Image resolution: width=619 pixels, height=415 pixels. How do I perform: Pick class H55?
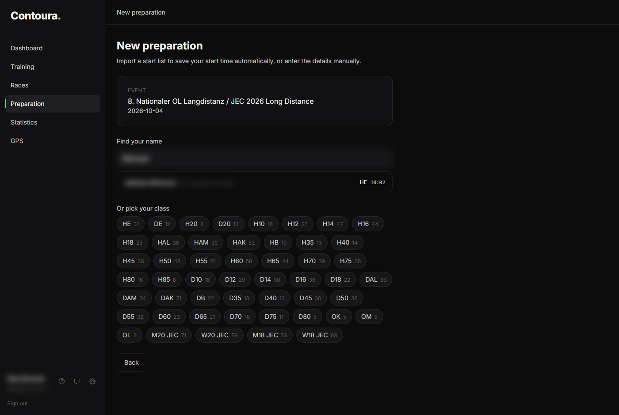tap(206, 261)
